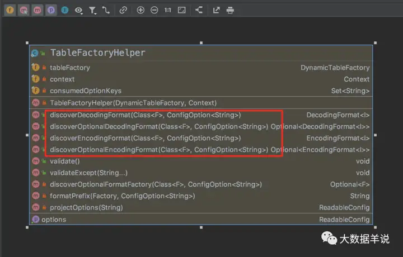403x257 pixels.
Task: Toggle the Properties display button in toolbar
Action: click(51, 10)
